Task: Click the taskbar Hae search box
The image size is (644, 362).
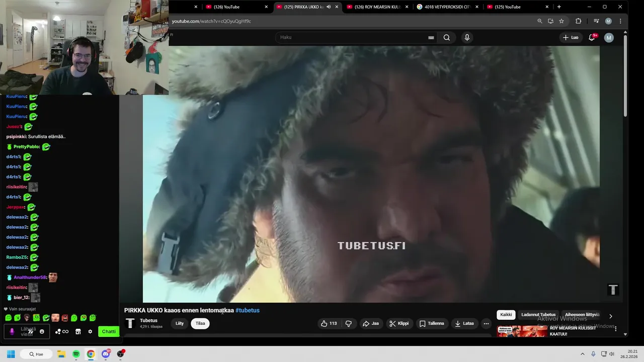Action: pos(36,354)
